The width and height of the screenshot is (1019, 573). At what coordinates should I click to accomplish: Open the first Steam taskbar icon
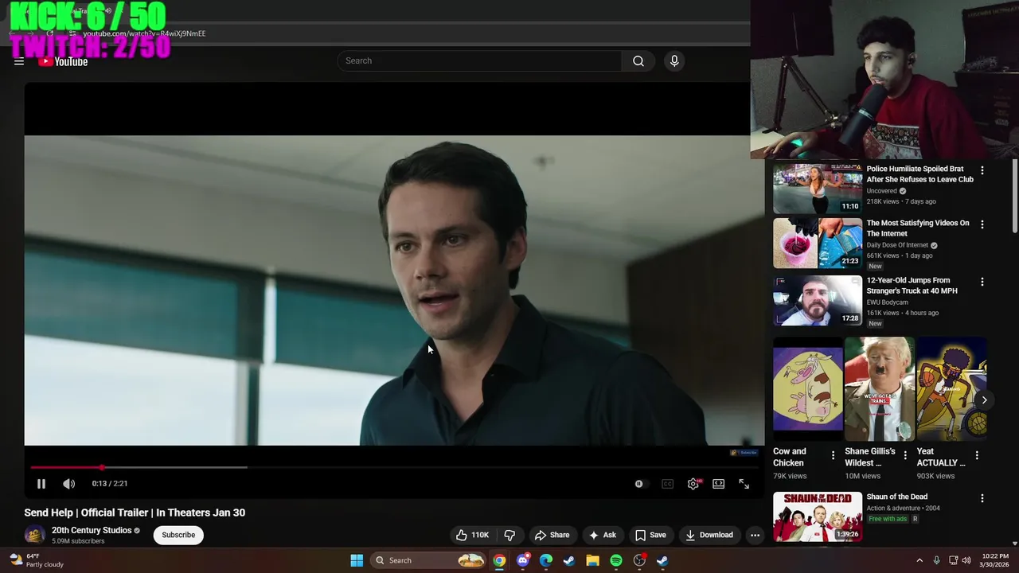569,560
